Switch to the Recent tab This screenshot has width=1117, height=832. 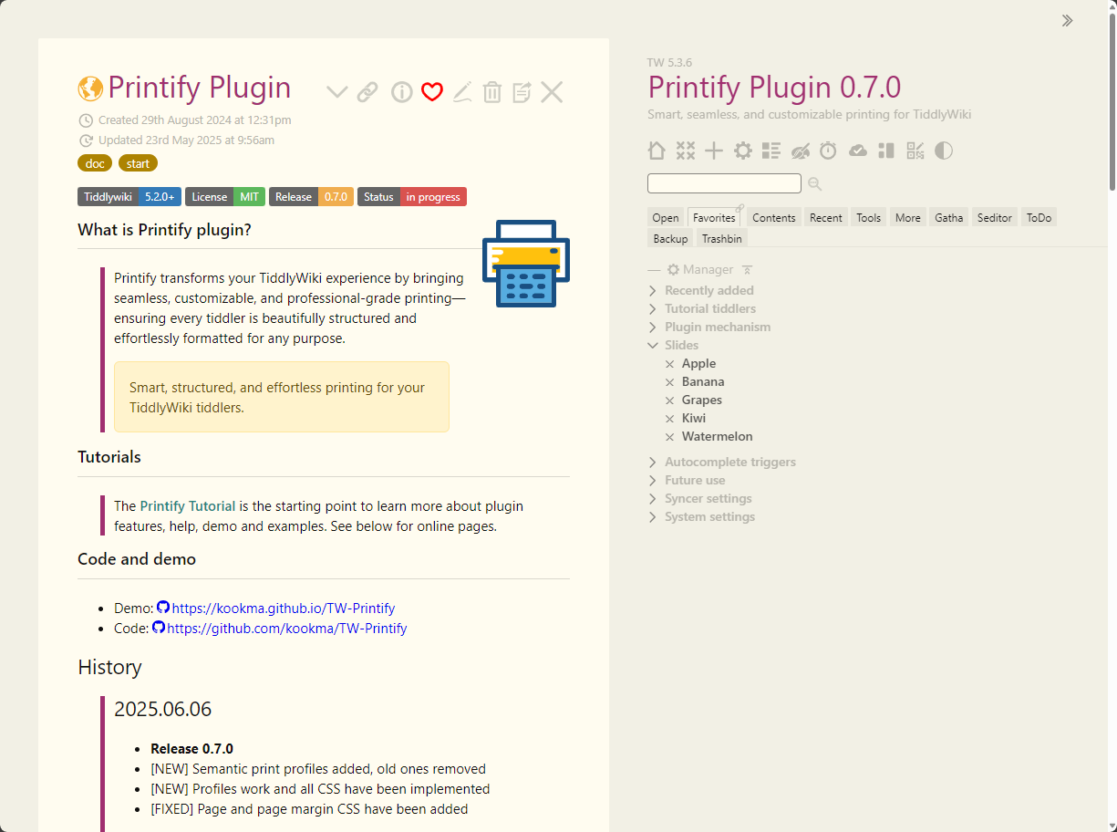click(x=826, y=217)
